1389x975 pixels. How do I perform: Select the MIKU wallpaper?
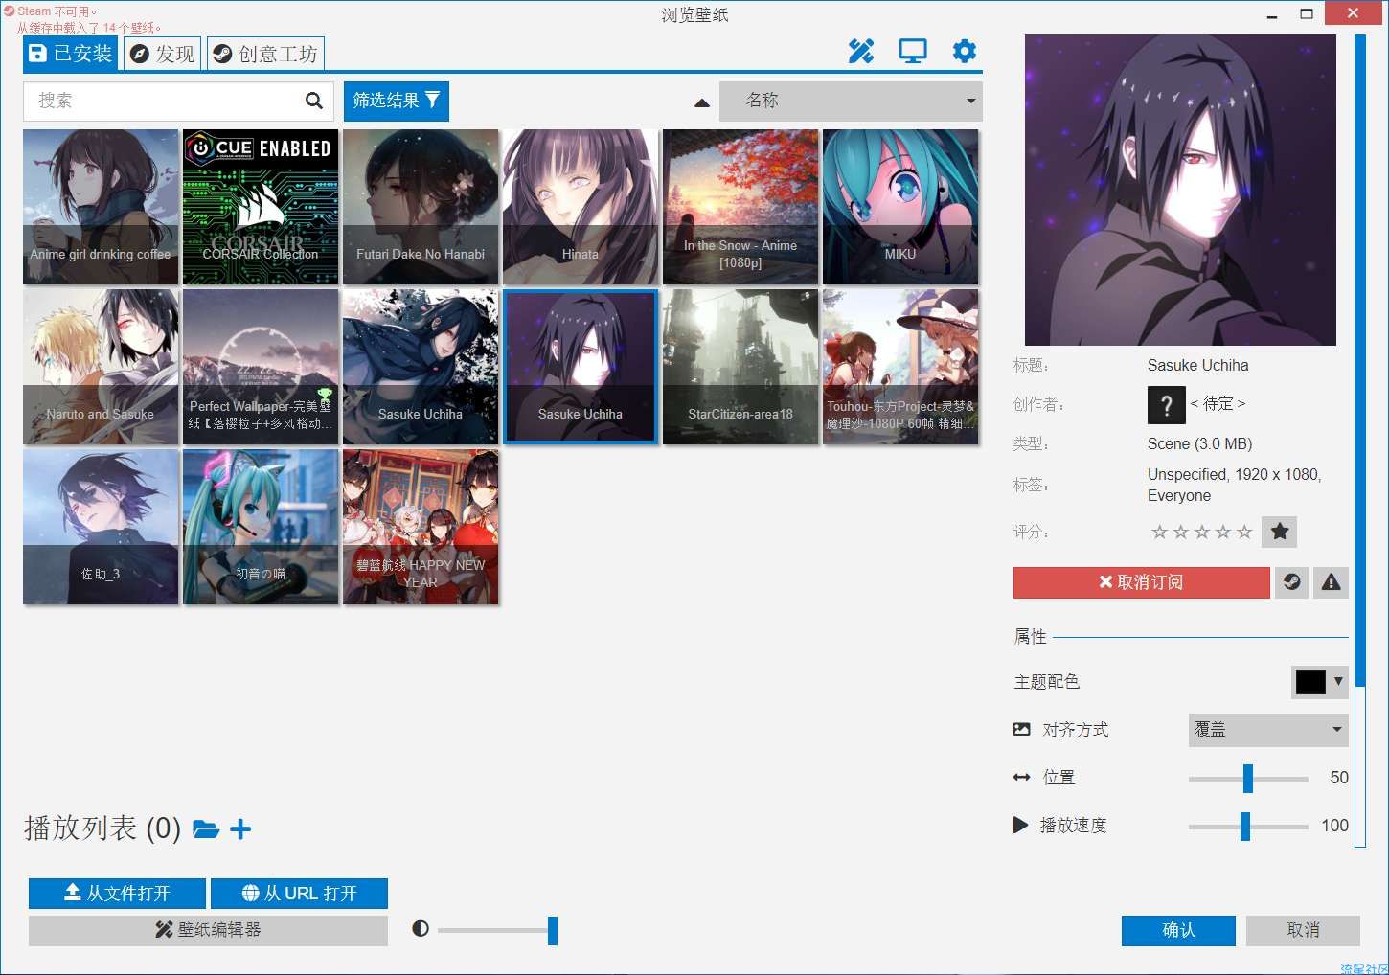(x=900, y=207)
